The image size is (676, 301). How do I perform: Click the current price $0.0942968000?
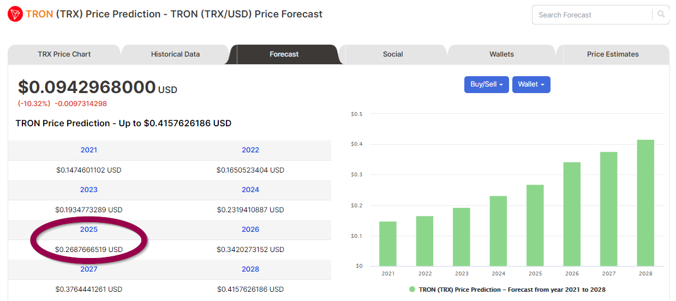[87, 87]
